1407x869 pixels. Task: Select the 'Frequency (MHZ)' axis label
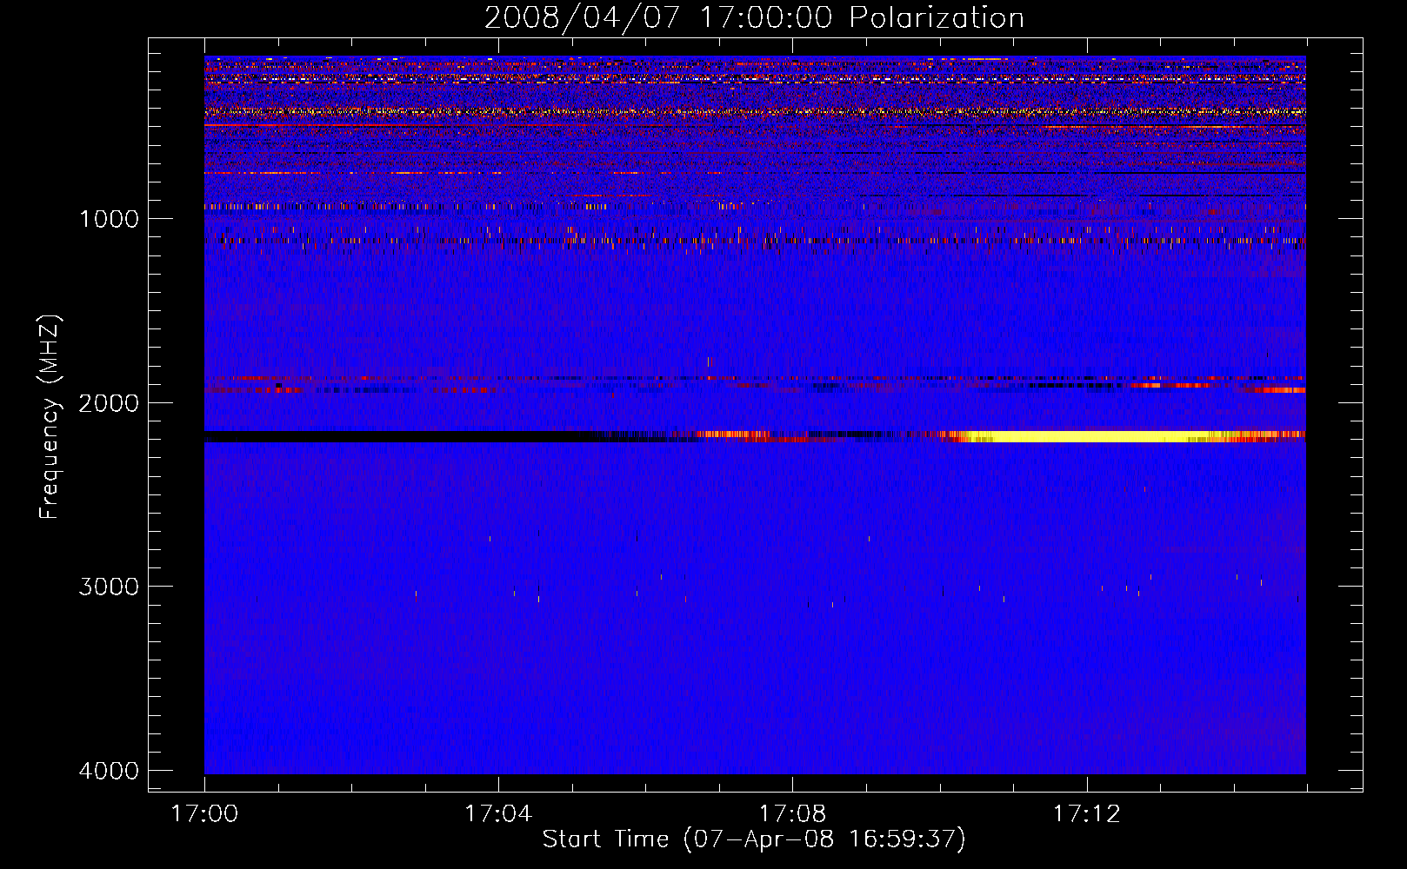[x=50, y=417]
